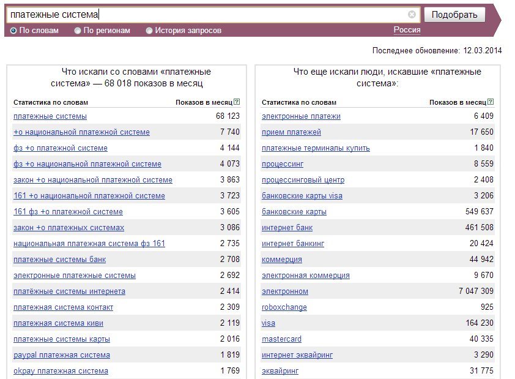Open 'закон +о национальной платежной системе' link
The width and height of the screenshot is (515, 379).
pos(92,180)
